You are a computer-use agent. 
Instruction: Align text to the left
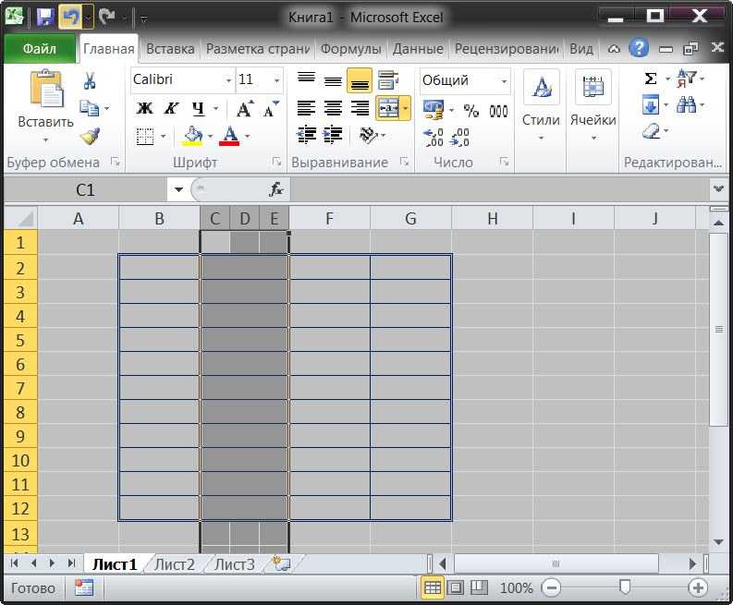pos(306,108)
